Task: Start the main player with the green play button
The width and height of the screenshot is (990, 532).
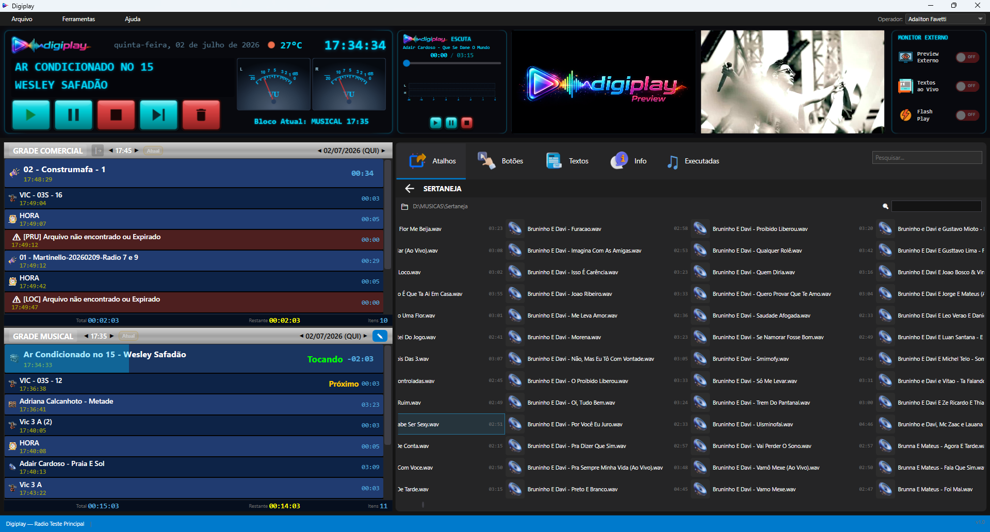Action: [x=31, y=114]
